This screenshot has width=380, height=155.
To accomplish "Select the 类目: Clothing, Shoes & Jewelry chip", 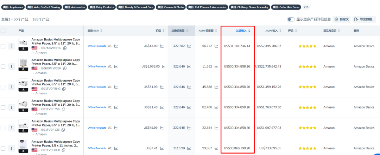I will (249, 7).
